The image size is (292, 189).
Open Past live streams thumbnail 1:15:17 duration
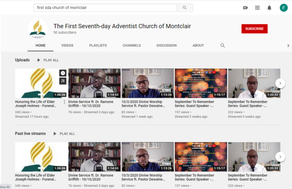click(x=201, y=157)
